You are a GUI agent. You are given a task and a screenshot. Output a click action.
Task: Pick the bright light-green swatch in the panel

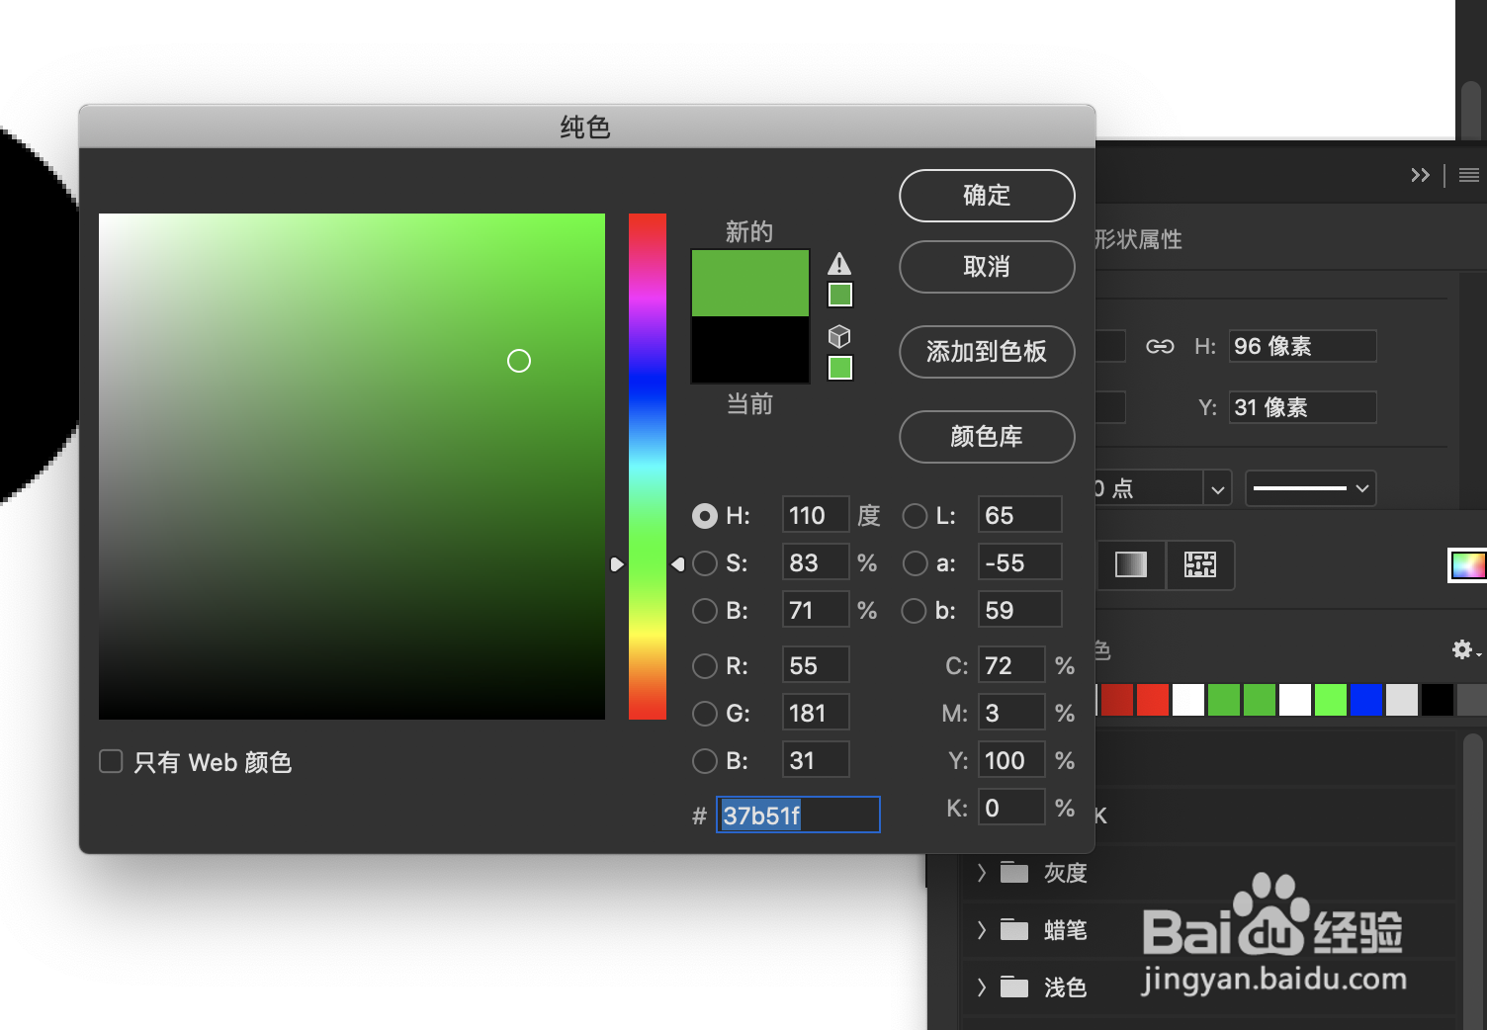(1331, 700)
